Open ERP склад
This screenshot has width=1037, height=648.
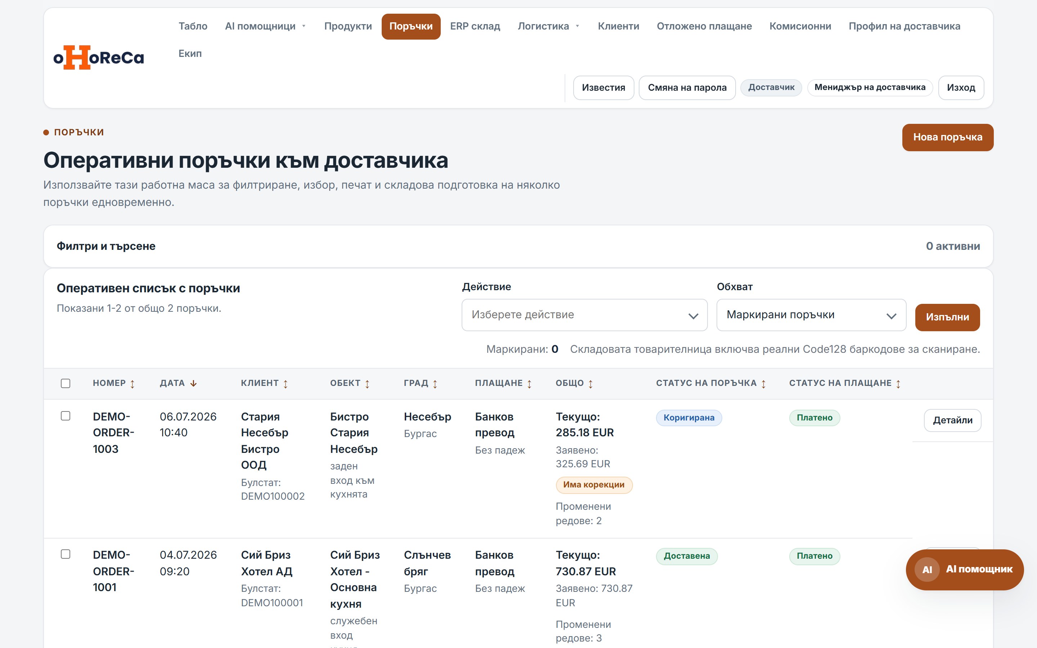[x=475, y=26]
